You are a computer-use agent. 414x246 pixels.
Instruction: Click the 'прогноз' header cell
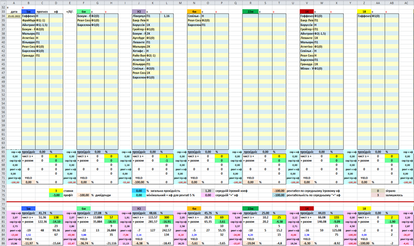[x=42, y=12]
